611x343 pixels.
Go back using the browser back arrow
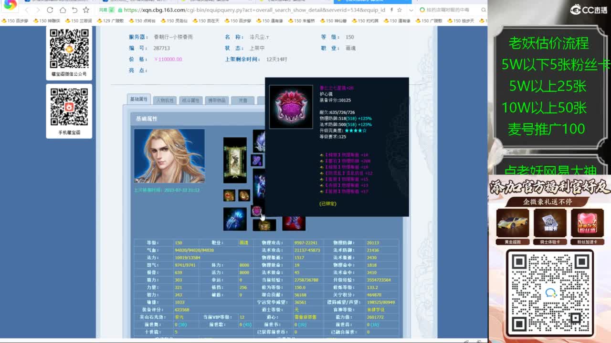pos(26,10)
